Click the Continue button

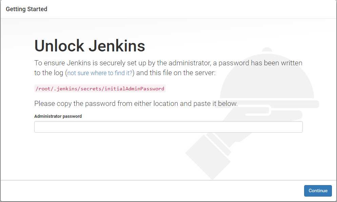[x=318, y=190]
